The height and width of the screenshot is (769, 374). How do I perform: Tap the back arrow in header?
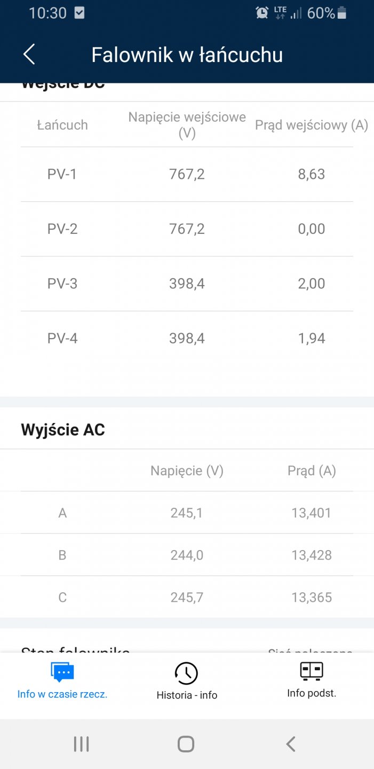click(29, 54)
